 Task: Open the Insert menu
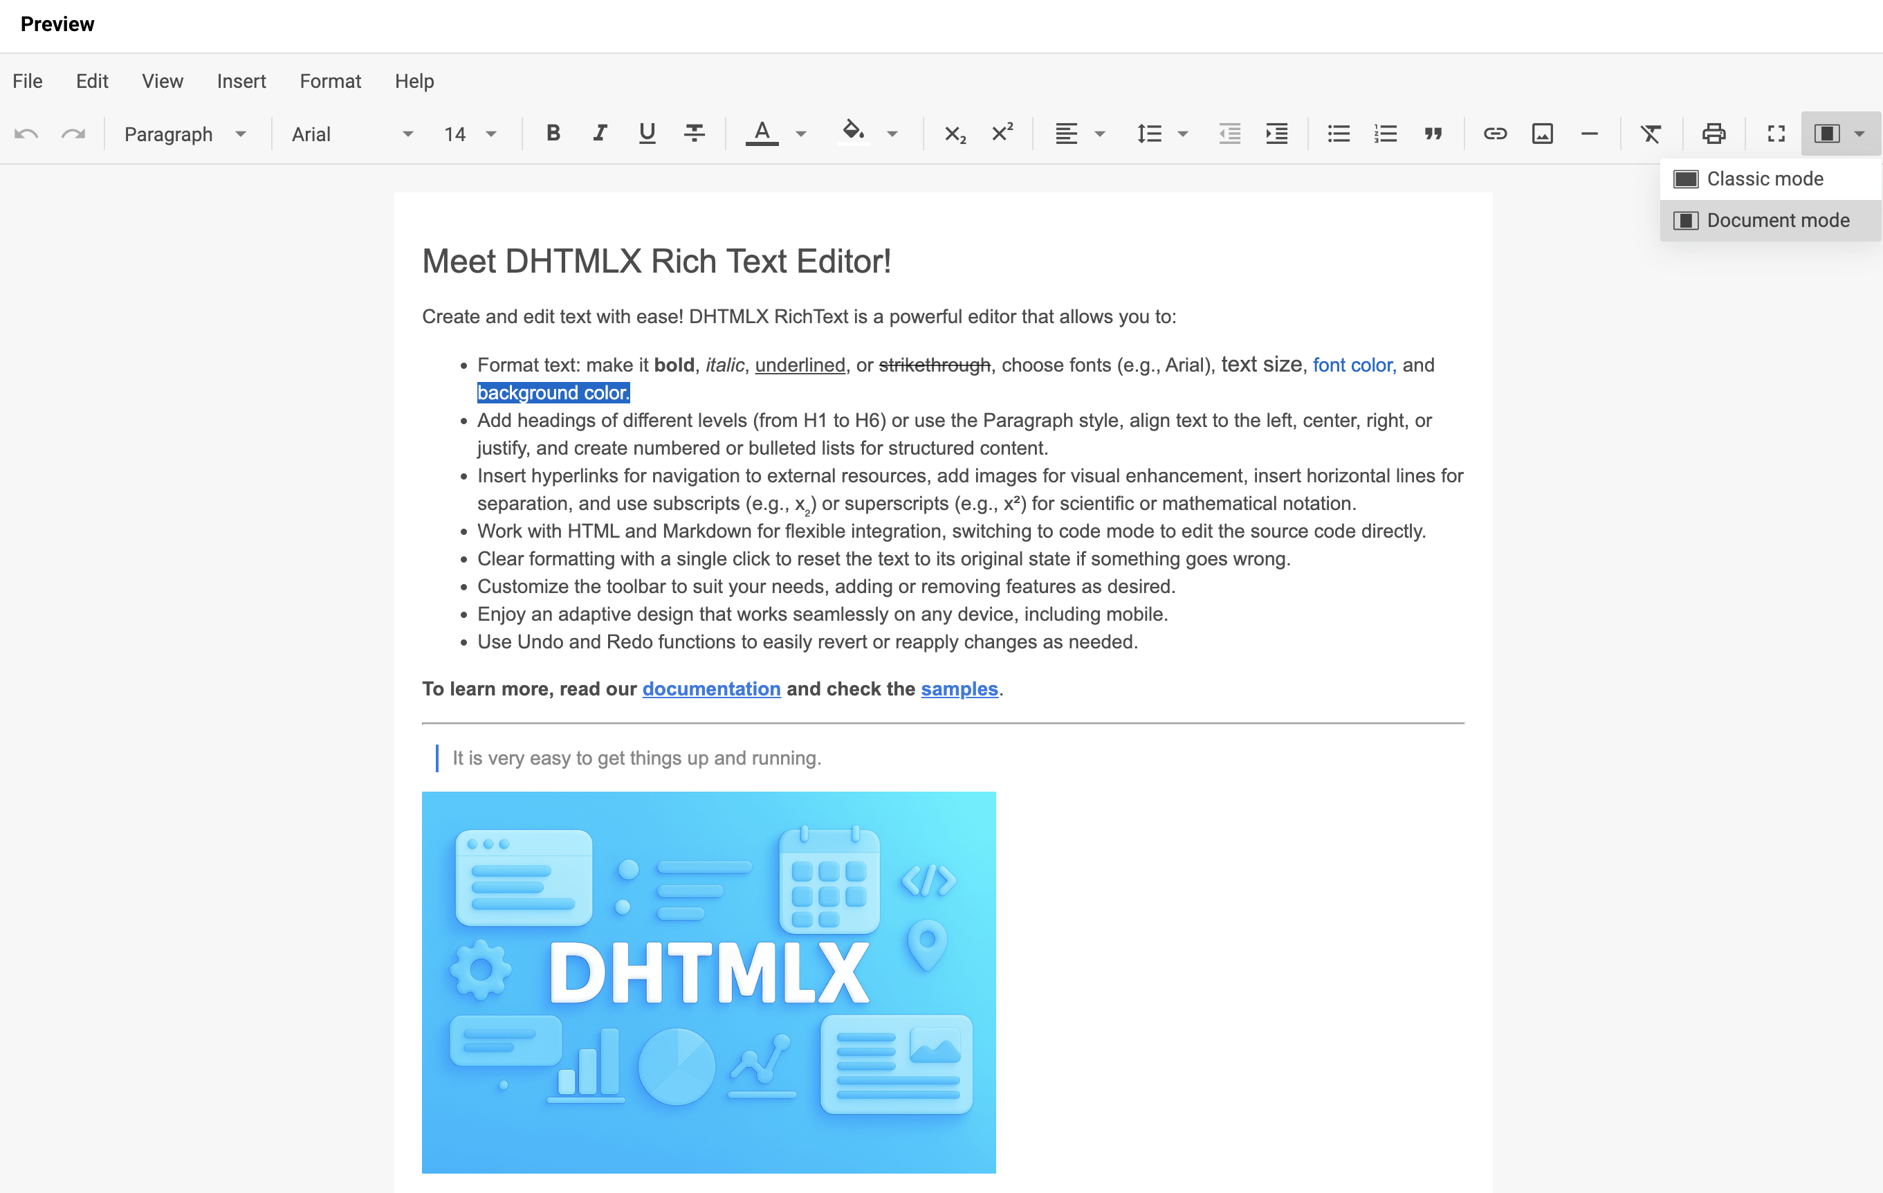[241, 82]
